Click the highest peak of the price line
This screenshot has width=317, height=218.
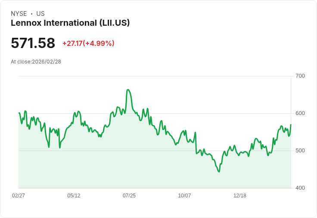128,90
